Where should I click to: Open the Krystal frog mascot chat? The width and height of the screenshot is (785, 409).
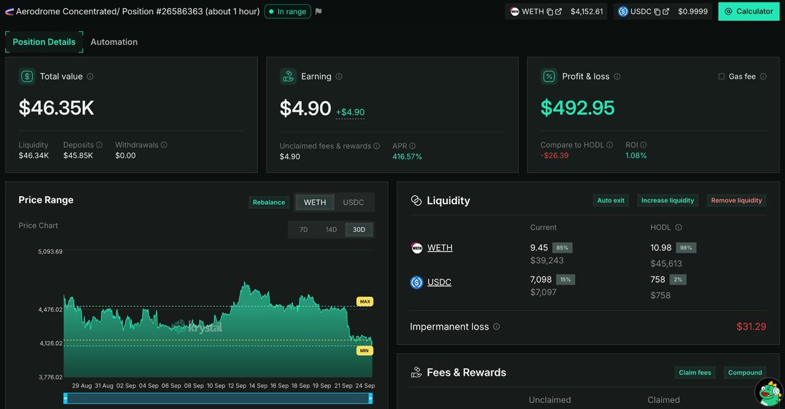tap(768, 392)
